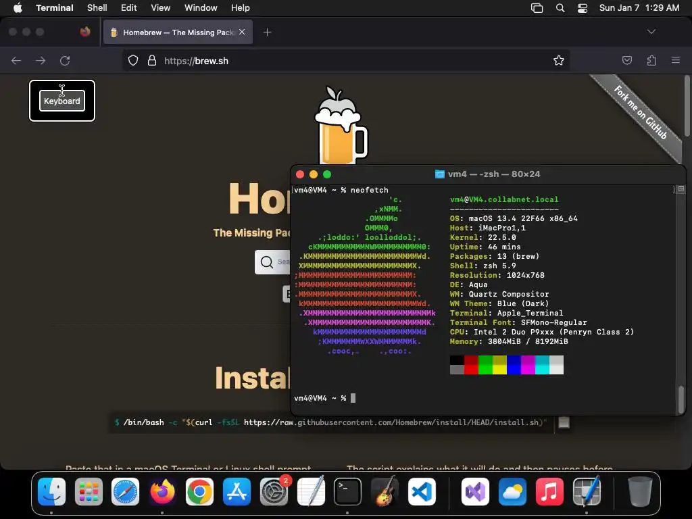Open Google Chrome from the Dock
Image resolution: width=692 pixels, height=519 pixels.
coord(199,491)
